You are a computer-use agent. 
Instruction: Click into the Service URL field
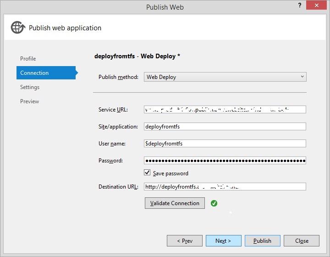pos(225,110)
